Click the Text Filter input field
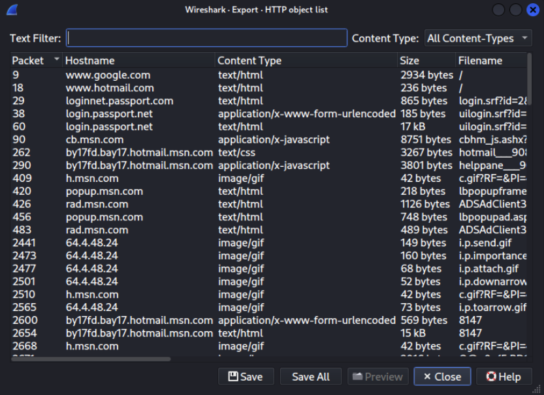Screen dimensions: 544x395 click(207, 38)
